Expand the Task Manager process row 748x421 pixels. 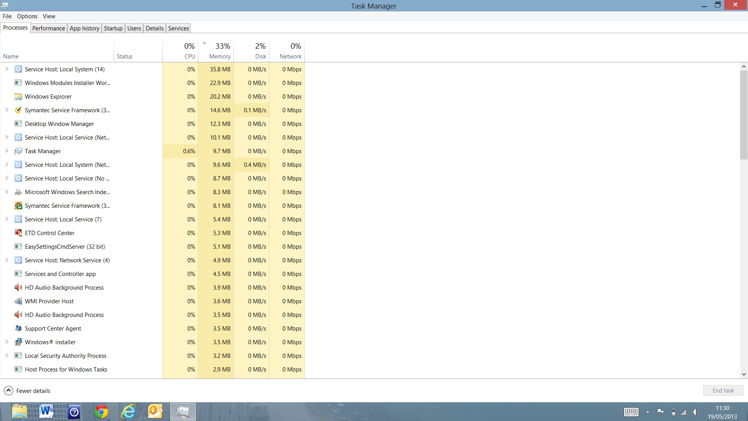point(7,151)
